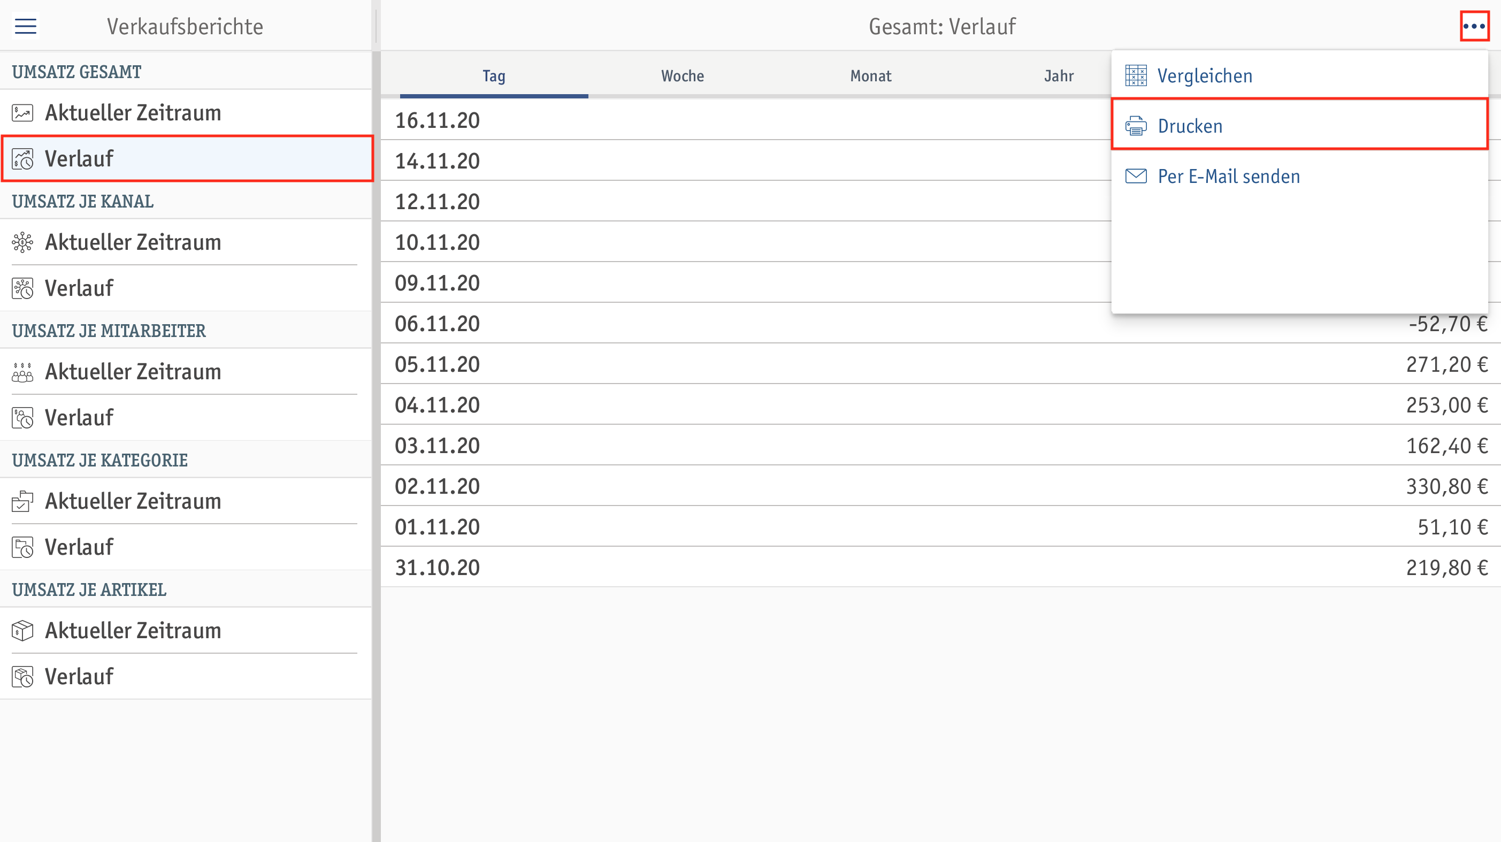Select the 04.11.20 row
Viewport: 1501px width, 842px height.
[x=940, y=405]
